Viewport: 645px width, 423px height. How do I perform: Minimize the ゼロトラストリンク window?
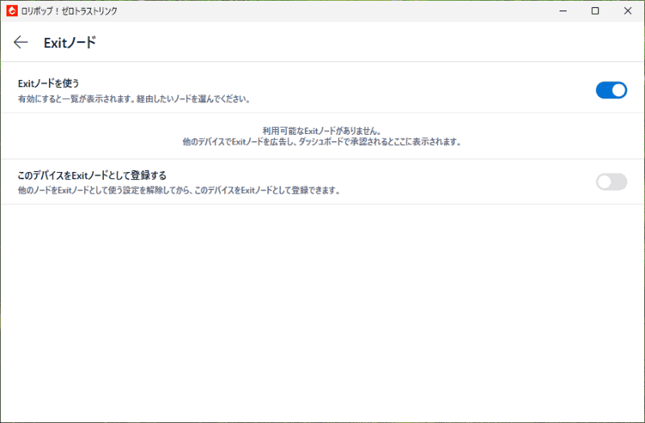pos(563,10)
